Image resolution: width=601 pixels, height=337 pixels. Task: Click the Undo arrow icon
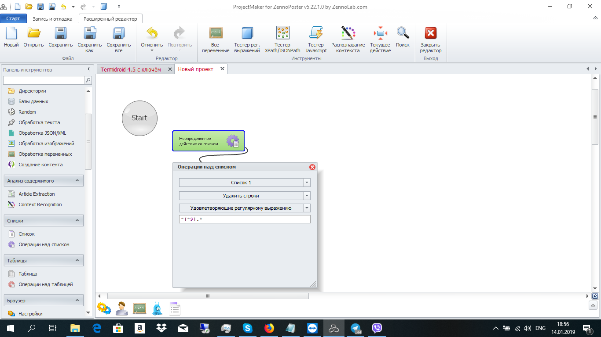point(152,34)
